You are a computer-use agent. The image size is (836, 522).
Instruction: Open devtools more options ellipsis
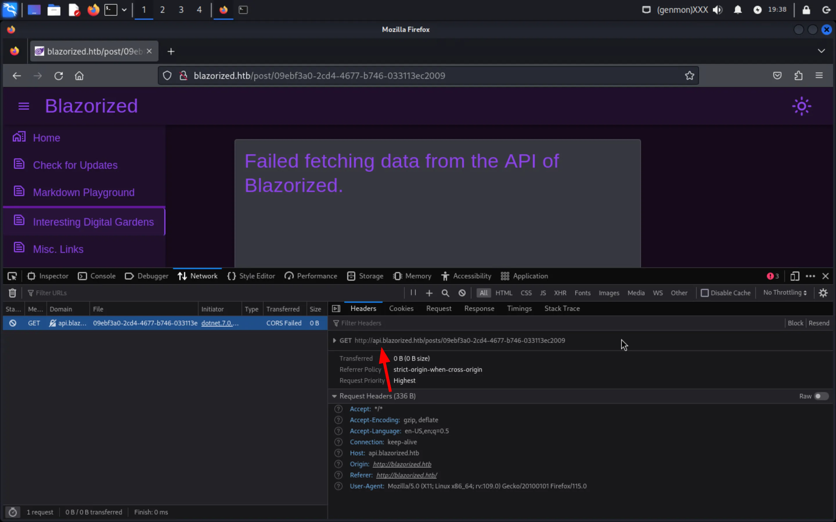click(x=810, y=276)
